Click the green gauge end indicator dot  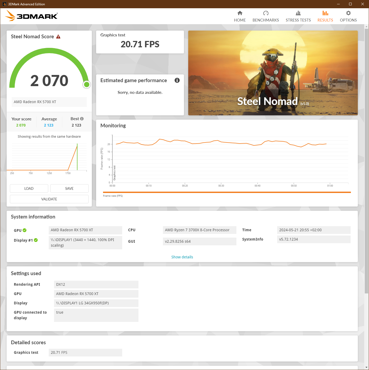click(87, 85)
